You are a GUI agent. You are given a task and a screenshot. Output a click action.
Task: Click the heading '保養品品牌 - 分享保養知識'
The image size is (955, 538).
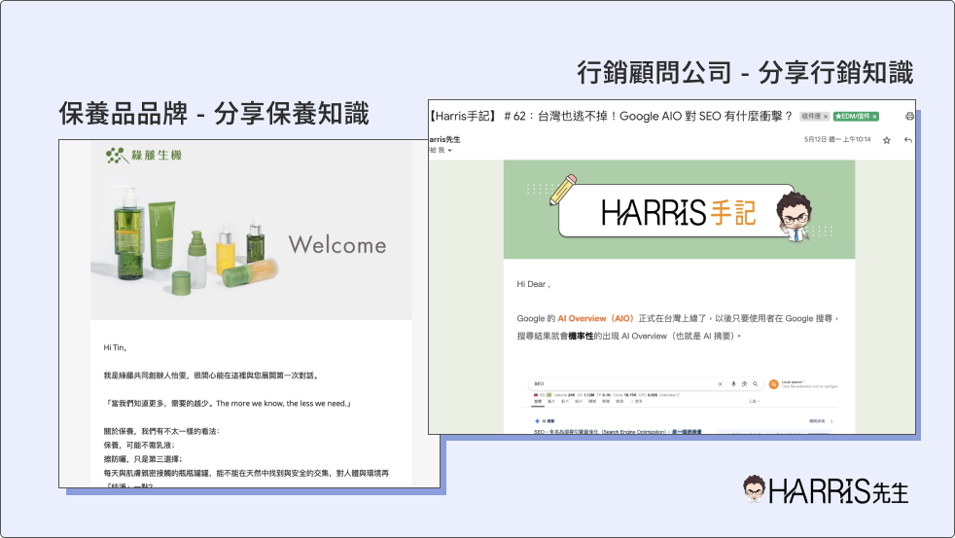214,114
